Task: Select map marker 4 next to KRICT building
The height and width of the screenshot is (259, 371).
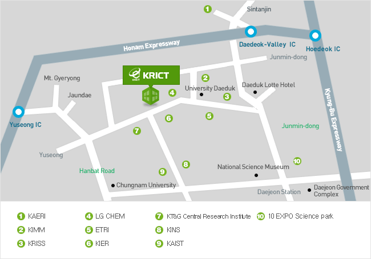Action: click(x=172, y=93)
